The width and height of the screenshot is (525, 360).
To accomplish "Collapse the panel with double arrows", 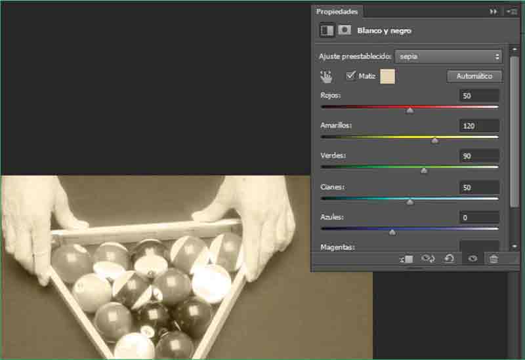I will 493,12.
